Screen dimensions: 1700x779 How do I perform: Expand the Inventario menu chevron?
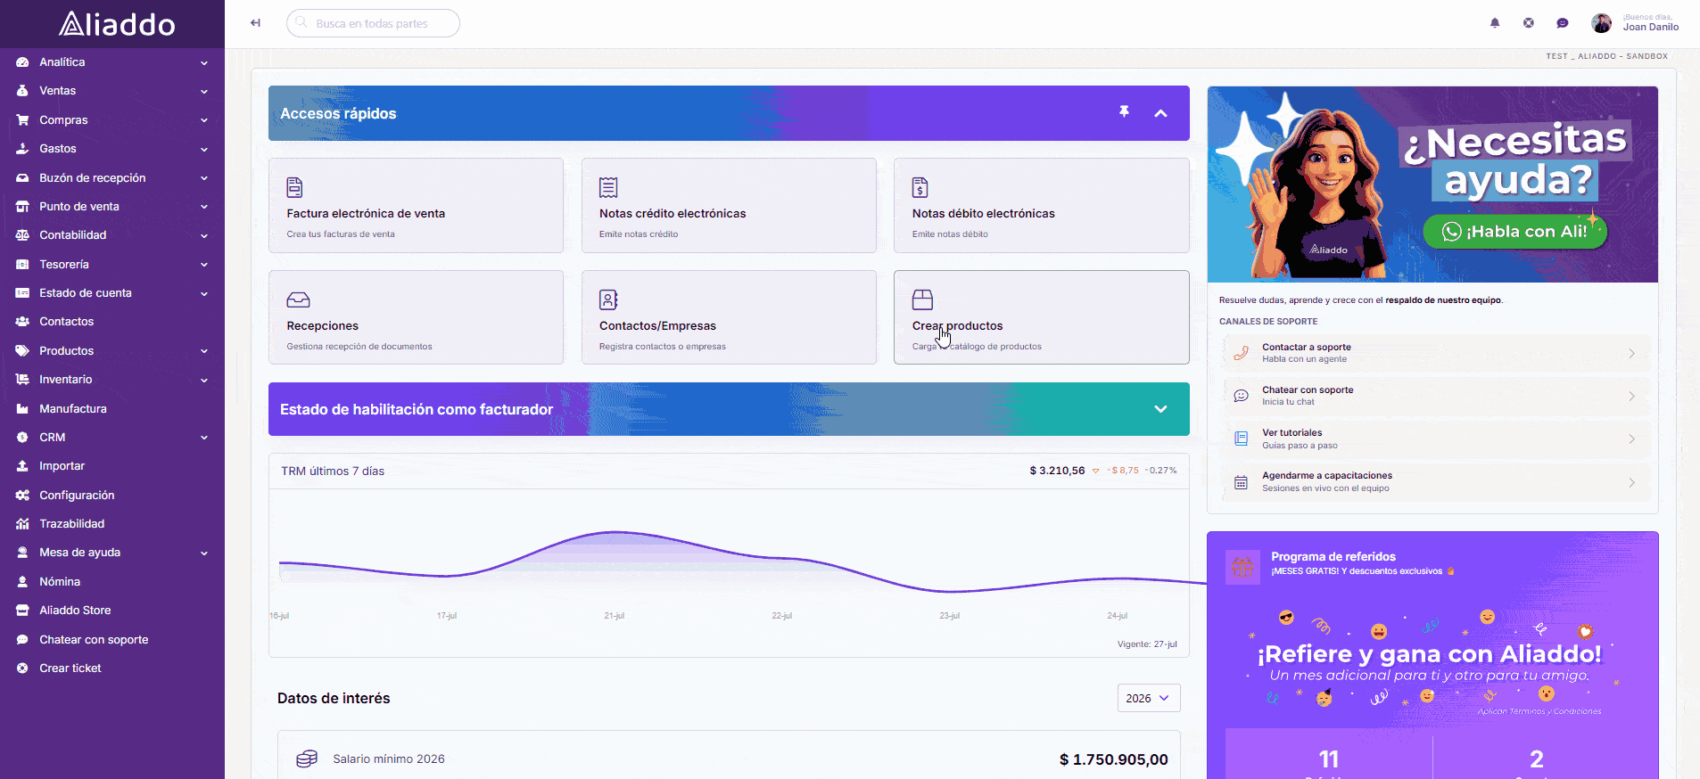[x=204, y=381]
